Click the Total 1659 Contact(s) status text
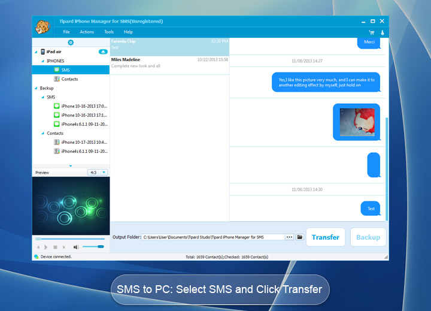The image size is (431, 311). [x=227, y=257]
